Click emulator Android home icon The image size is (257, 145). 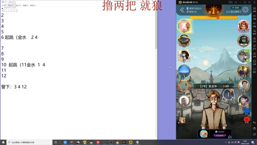(x=254, y=129)
